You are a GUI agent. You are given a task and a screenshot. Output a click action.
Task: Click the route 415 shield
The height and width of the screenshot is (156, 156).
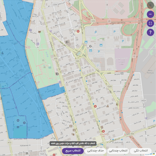pyautogui.click(x=10, y=143)
